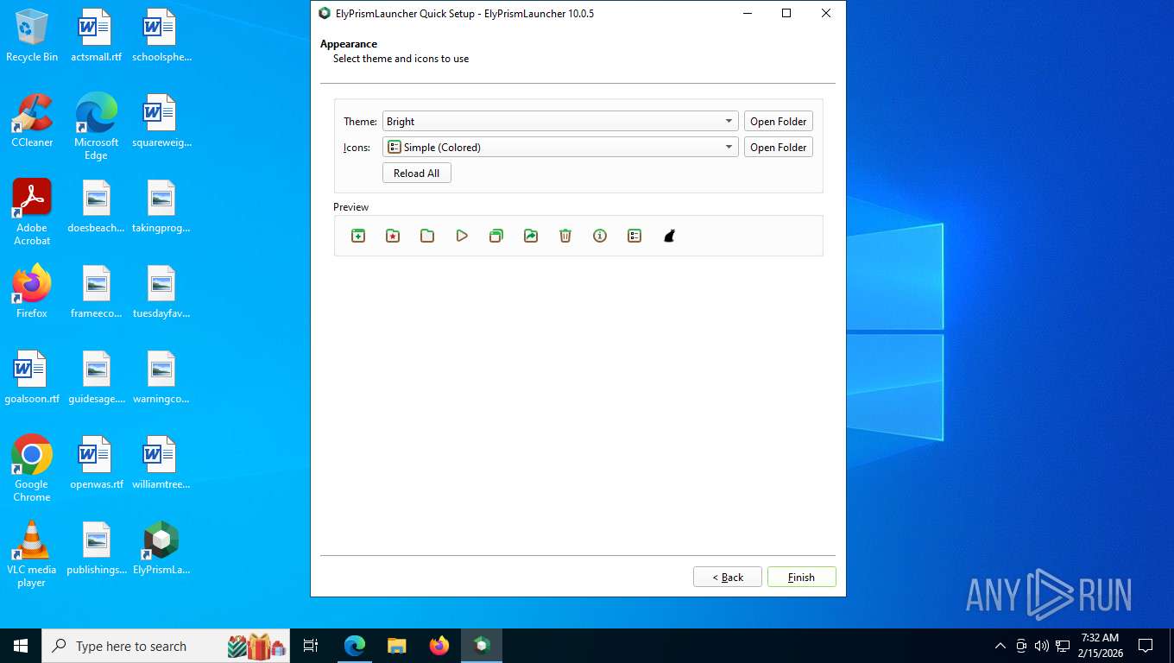The image size is (1174, 663).
Task: Select the openwas.rtf desktop file
Action: 97,463
